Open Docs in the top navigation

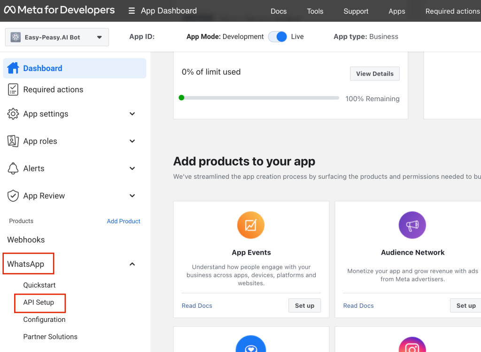[x=279, y=11]
